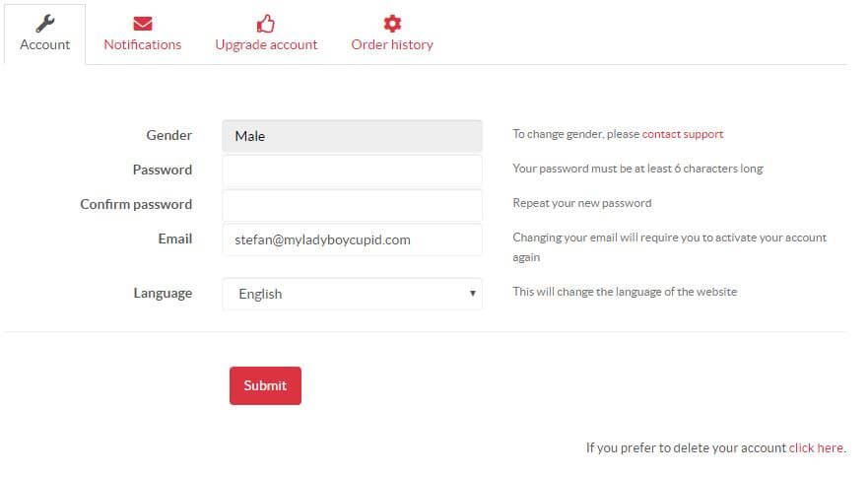868x477 pixels.
Task: Click the thumbs-up Upgrade account icon
Action: pyautogui.click(x=266, y=24)
